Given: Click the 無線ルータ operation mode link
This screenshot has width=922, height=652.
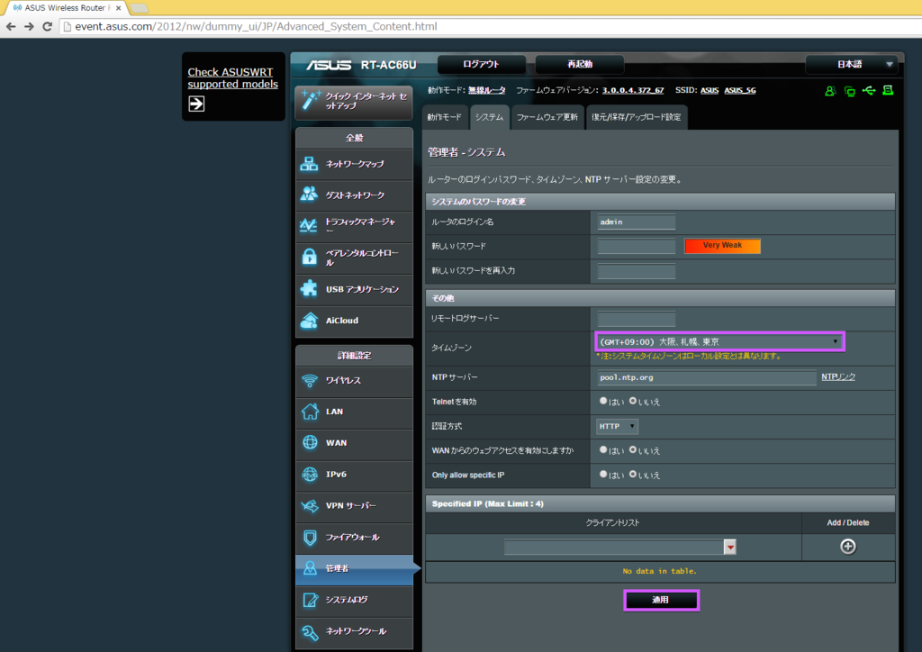Looking at the screenshot, I should [487, 90].
